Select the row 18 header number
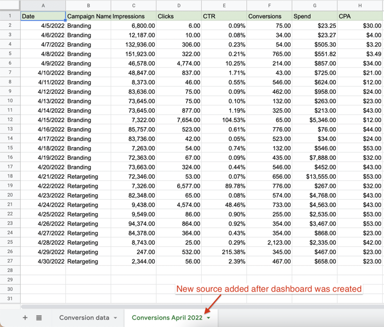The image size is (384, 327). 10,176
